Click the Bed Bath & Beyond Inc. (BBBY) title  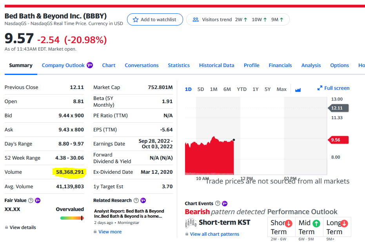[x=56, y=16]
